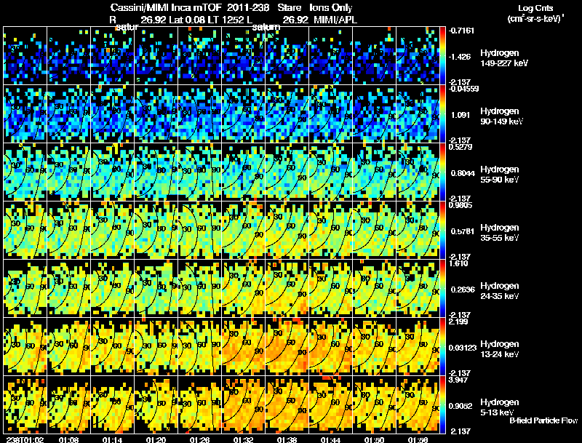Open the 01:32 panel in 5-13 keV row
This screenshot has height=443, width=582.
point(244,404)
